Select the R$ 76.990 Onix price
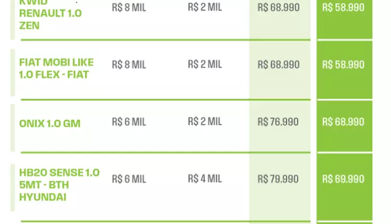The height and width of the screenshot is (224, 391). (278, 122)
